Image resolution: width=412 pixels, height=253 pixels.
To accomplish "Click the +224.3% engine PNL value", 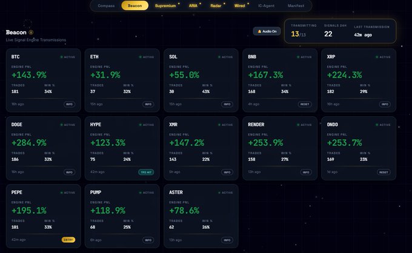I will [x=345, y=75].
